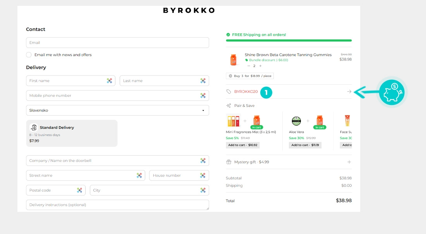Viewport: 426px width, 234px height.
Task: Click the Standard Delivery package icon
Action: coord(34,127)
